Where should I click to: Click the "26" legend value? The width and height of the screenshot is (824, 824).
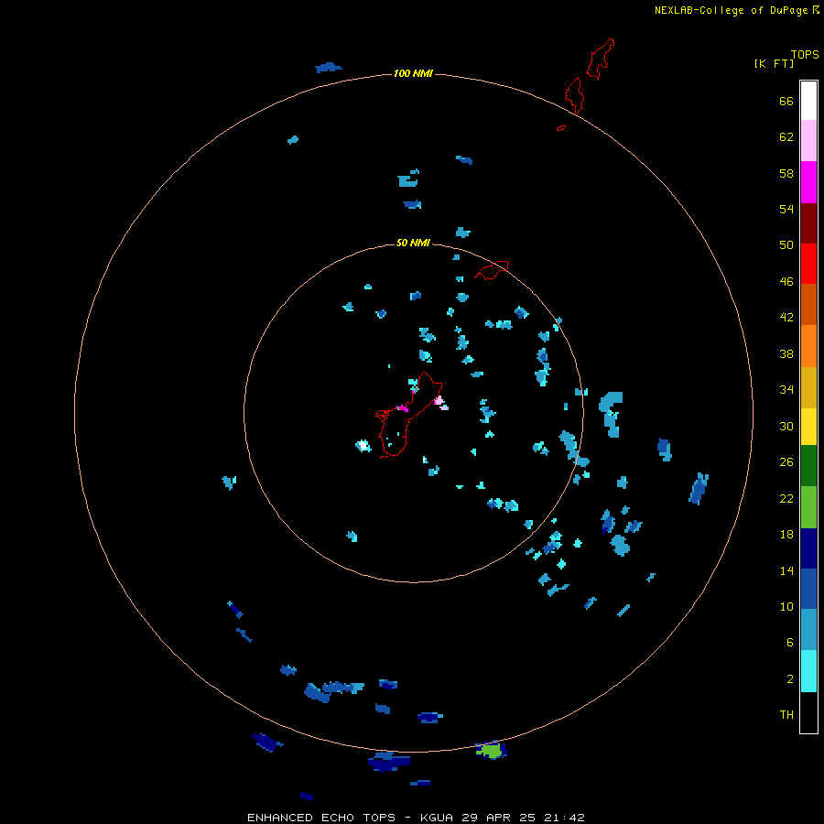(786, 462)
